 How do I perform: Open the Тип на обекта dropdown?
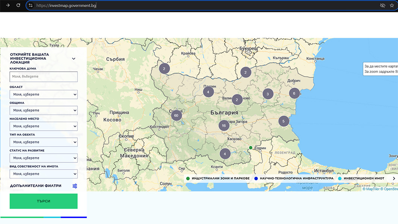coord(44,142)
